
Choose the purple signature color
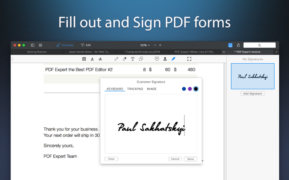(190, 89)
